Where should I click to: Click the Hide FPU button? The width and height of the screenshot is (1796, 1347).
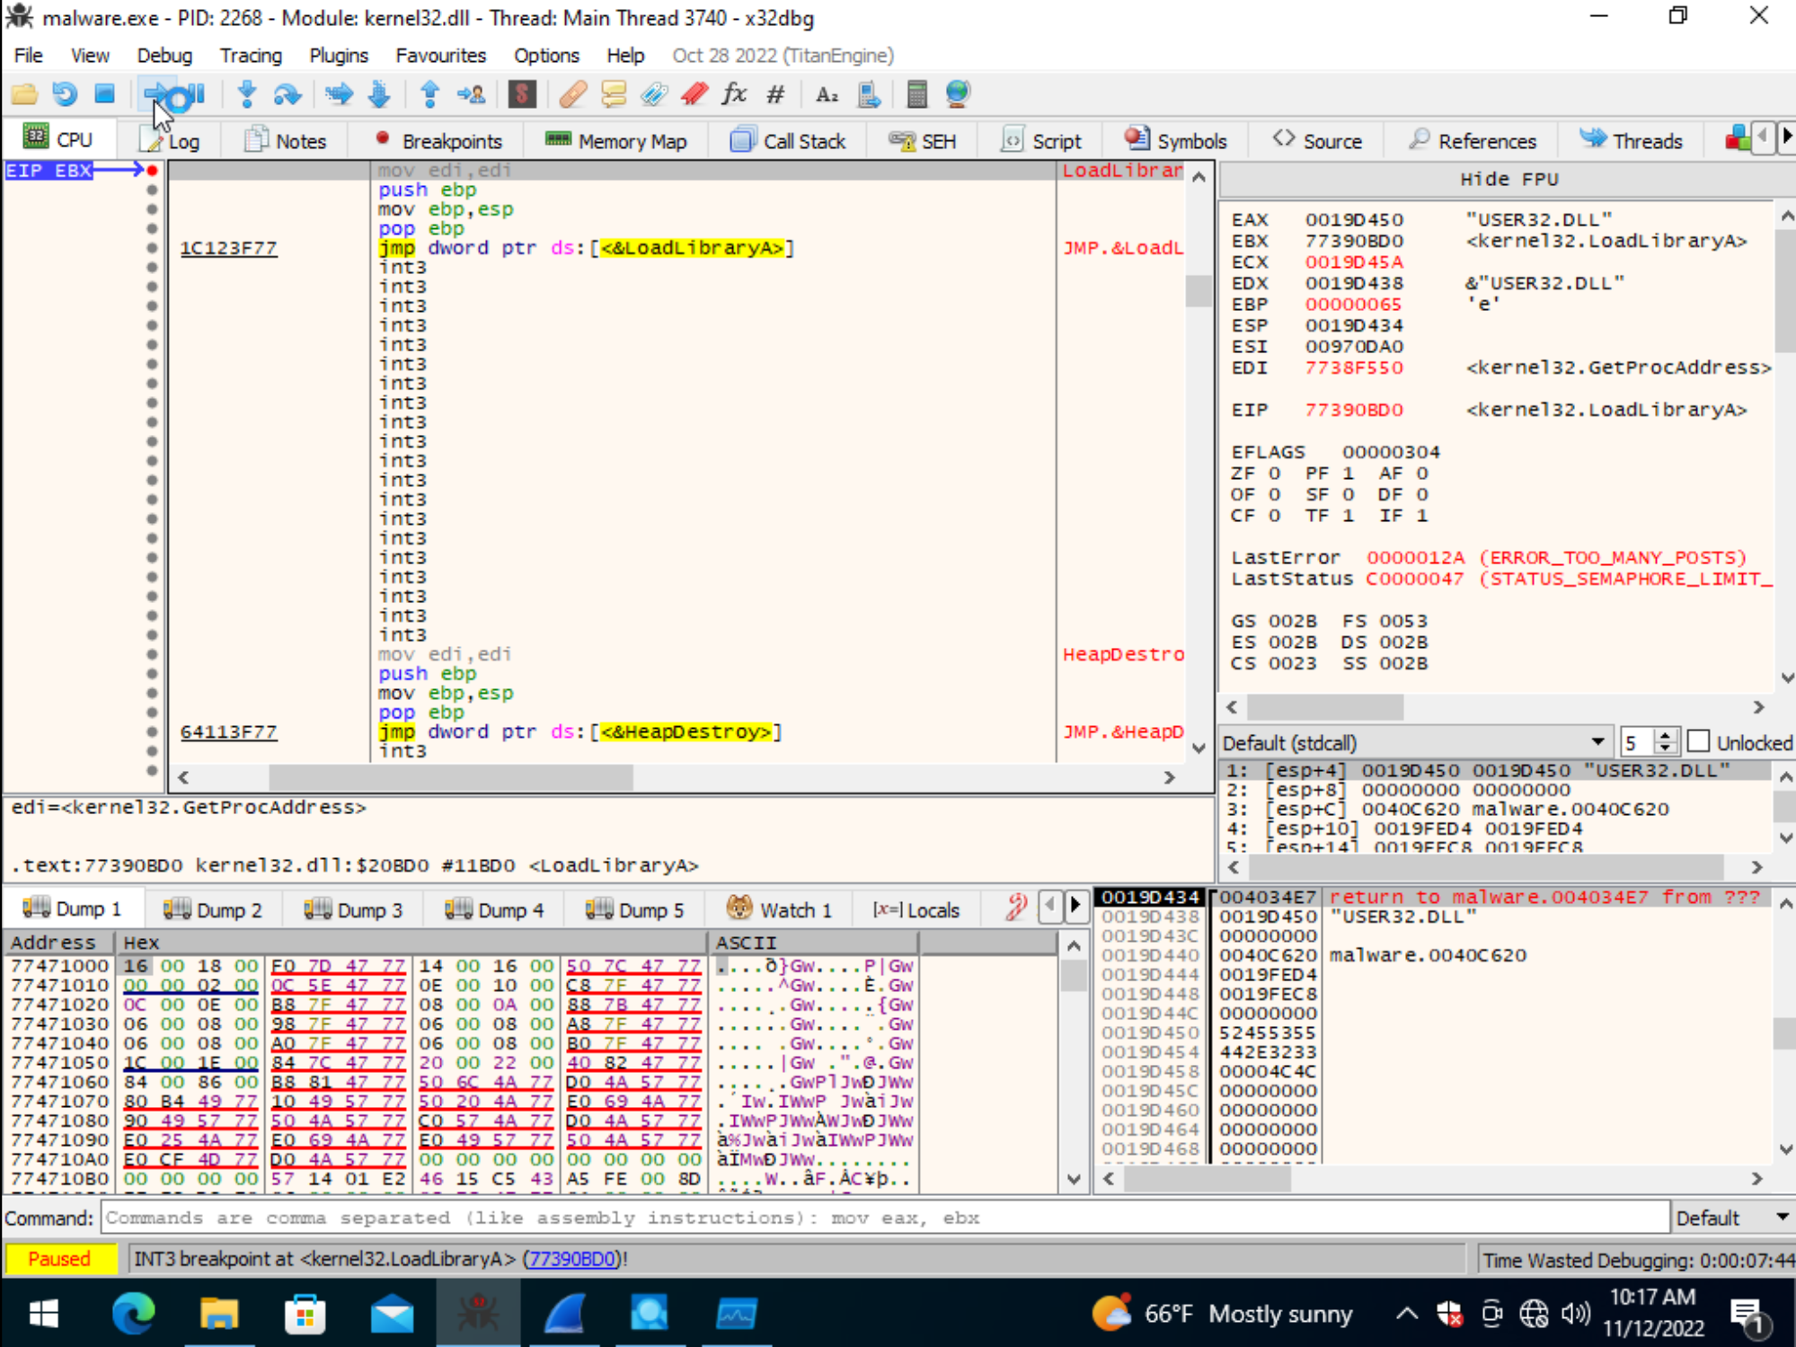[1509, 179]
